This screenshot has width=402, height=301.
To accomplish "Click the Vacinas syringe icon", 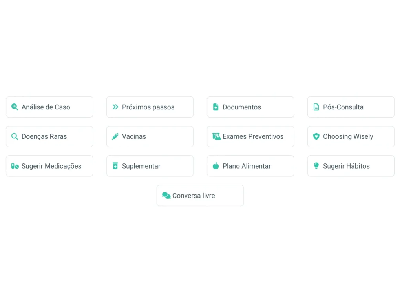I will pos(115,136).
